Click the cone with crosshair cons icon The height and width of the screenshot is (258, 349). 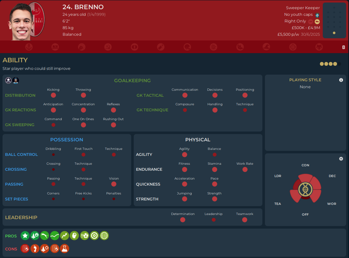point(45,249)
